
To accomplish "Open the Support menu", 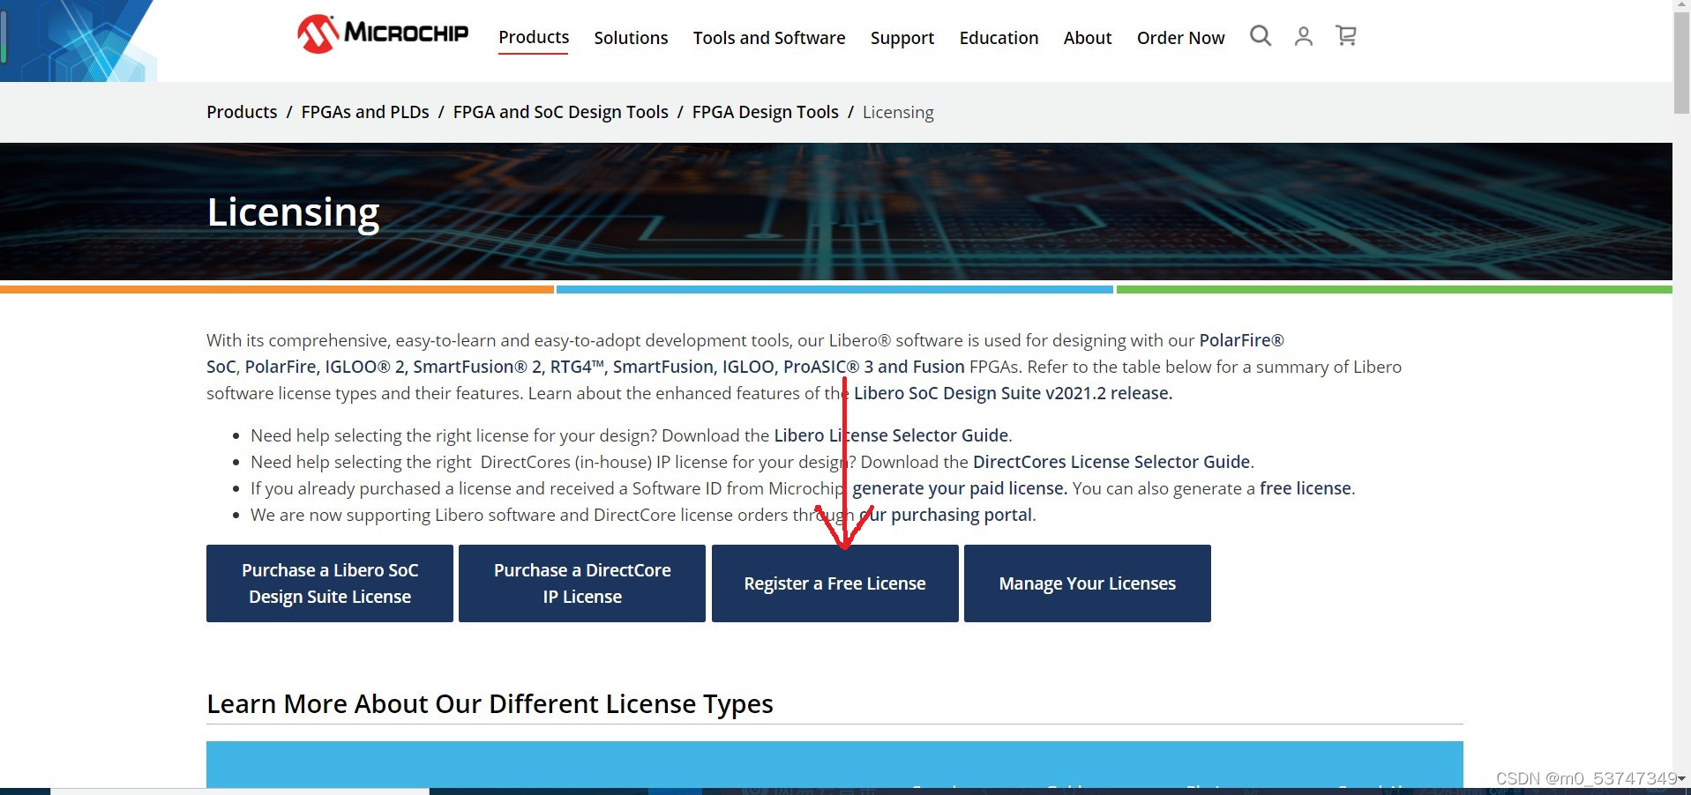I will [902, 38].
